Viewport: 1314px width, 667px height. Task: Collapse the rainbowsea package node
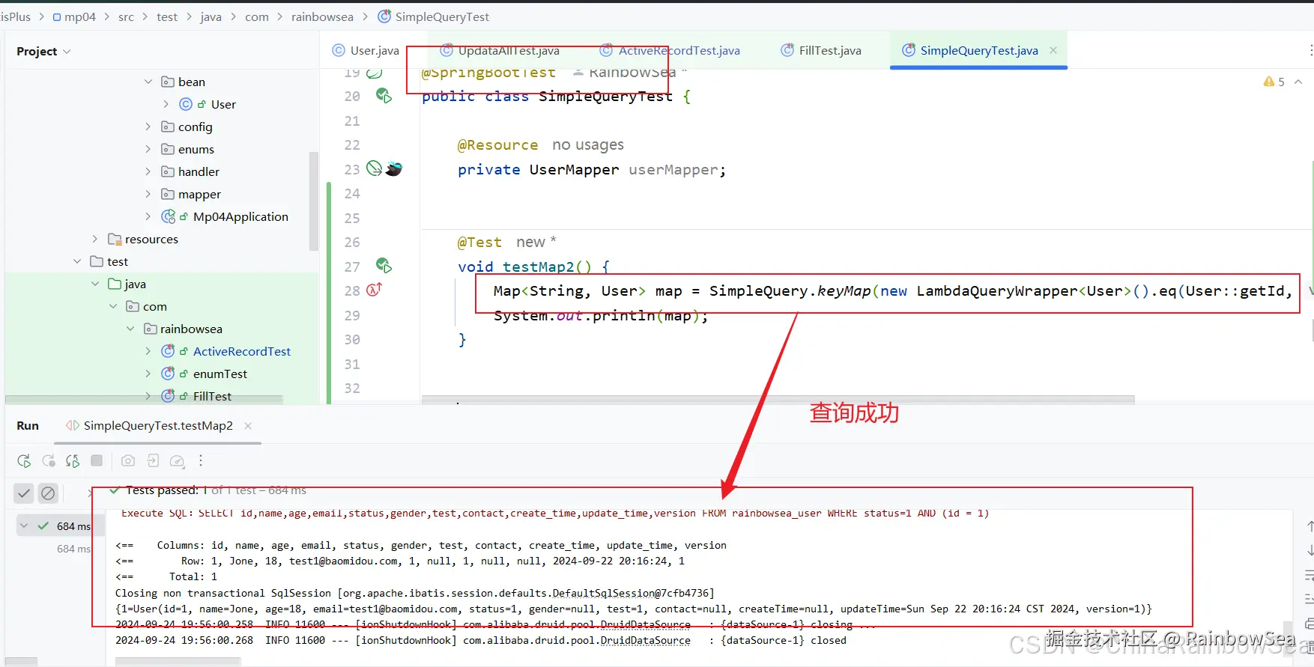[x=130, y=329]
